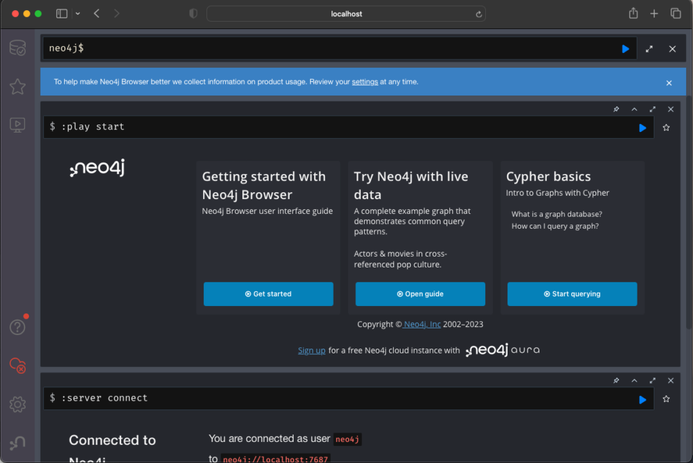
Task: Click the localhost address bar
Action: pos(346,14)
